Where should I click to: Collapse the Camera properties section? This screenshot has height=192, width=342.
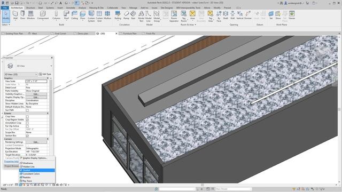(48, 139)
